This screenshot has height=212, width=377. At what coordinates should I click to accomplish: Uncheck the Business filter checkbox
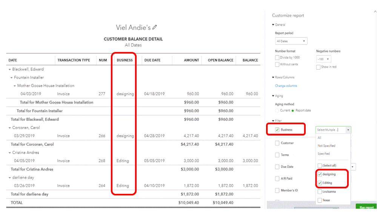click(x=277, y=130)
